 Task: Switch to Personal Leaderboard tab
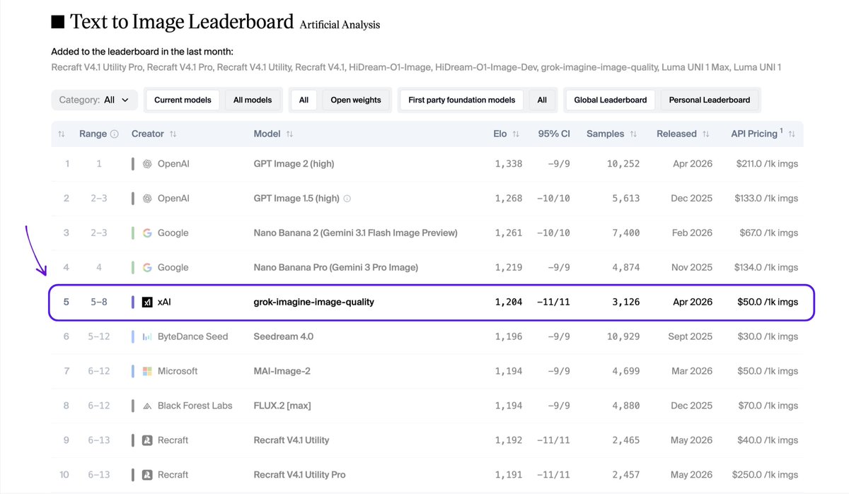[710, 100]
